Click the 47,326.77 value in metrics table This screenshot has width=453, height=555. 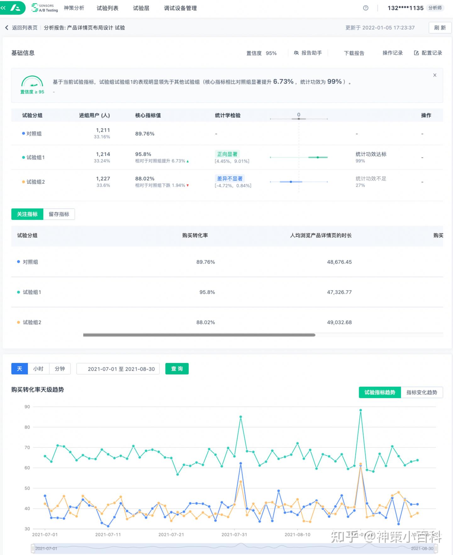coord(339,292)
